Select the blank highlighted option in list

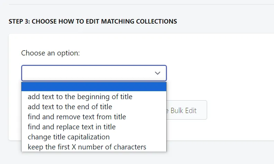tap(94, 87)
